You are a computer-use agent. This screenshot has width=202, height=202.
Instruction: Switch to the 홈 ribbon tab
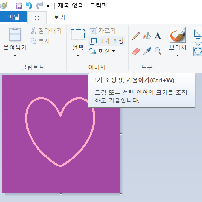tap(37, 17)
